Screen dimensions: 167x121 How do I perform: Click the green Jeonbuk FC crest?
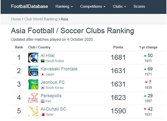(x=33, y=84)
